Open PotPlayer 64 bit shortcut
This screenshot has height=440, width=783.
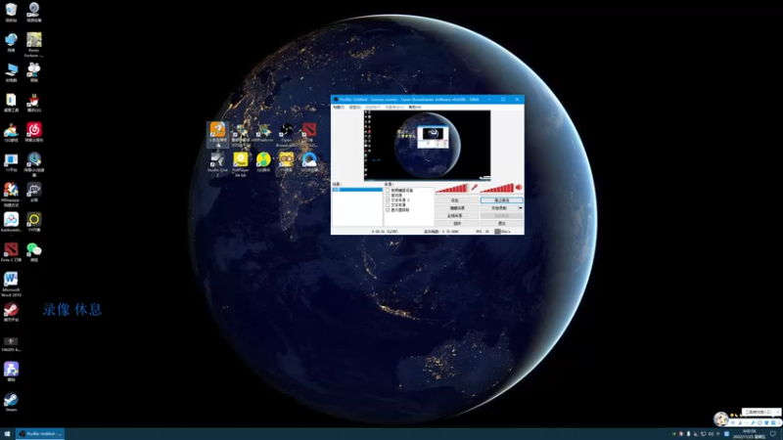[x=241, y=164]
